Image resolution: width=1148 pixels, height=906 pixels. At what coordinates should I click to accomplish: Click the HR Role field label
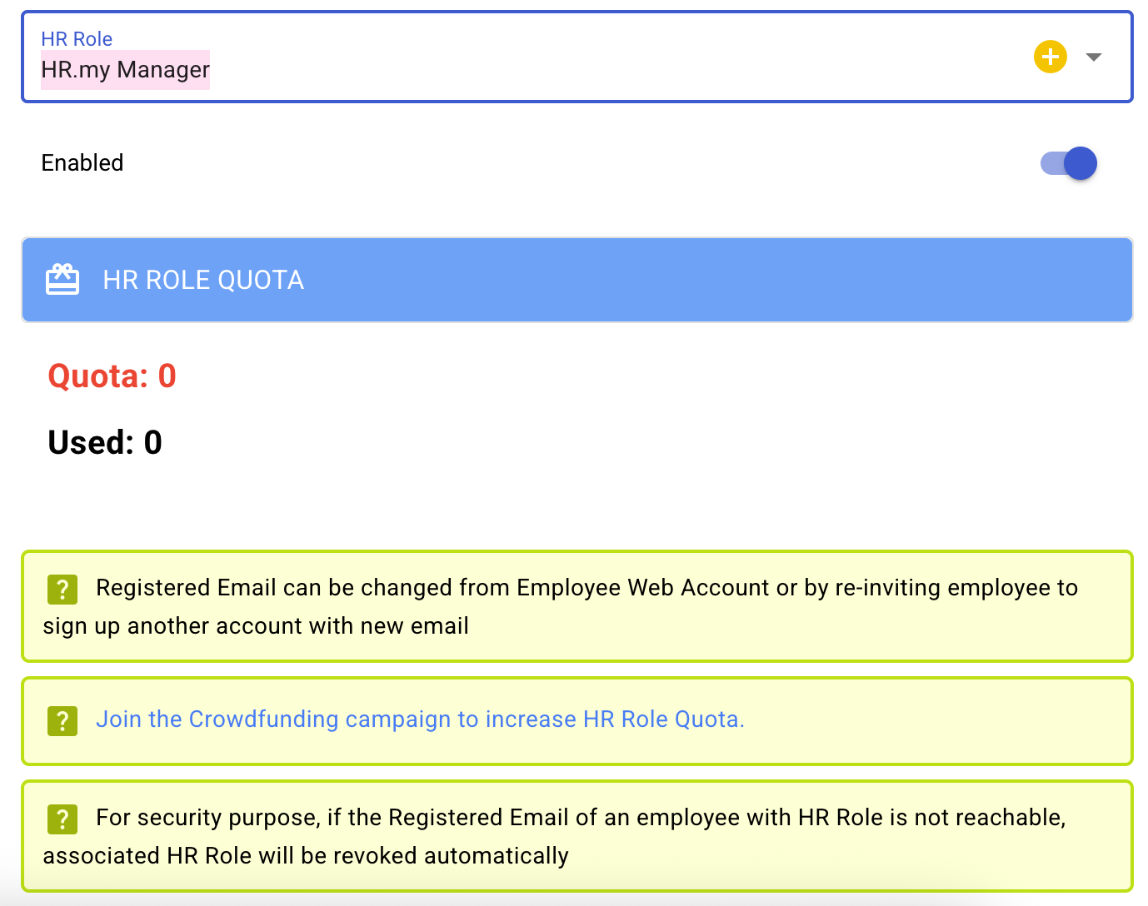(x=77, y=39)
